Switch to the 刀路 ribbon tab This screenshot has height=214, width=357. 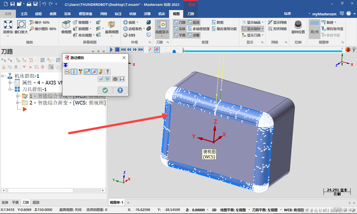point(191,14)
